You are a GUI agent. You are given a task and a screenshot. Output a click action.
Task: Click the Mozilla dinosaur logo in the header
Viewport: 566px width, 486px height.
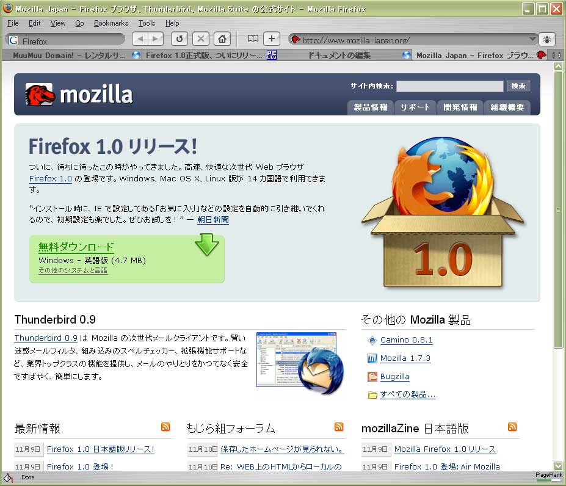(x=40, y=94)
